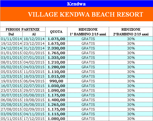Click the quota 1.335,00
The width and height of the screenshot is (153, 121).
56,58
